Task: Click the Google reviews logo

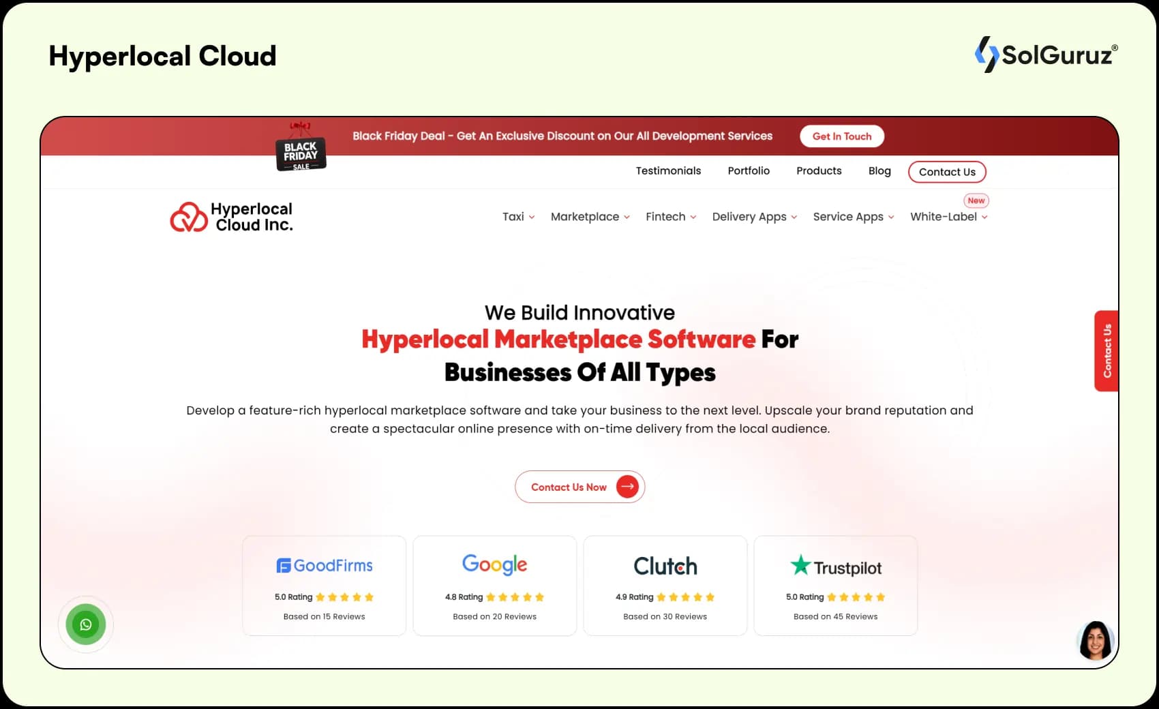Action: pos(494,564)
